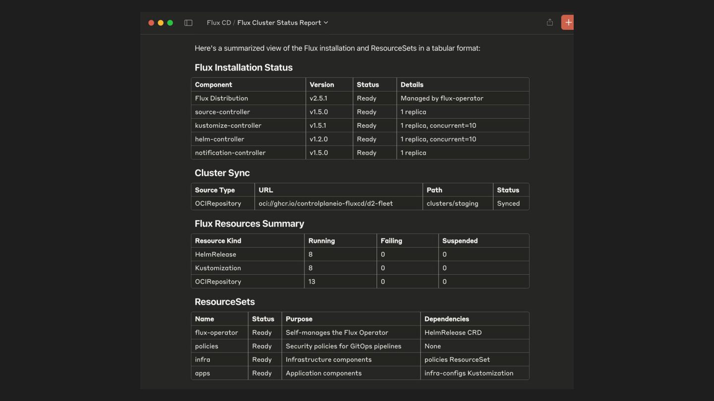
Task: Click the orange plus button
Action: pyautogui.click(x=568, y=22)
